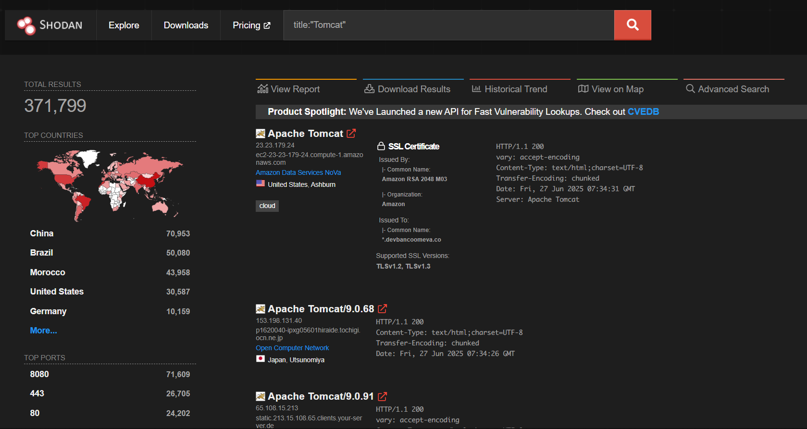Filter results by United States country
The image size is (807, 429).
pyautogui.click(x=57, y=292)
